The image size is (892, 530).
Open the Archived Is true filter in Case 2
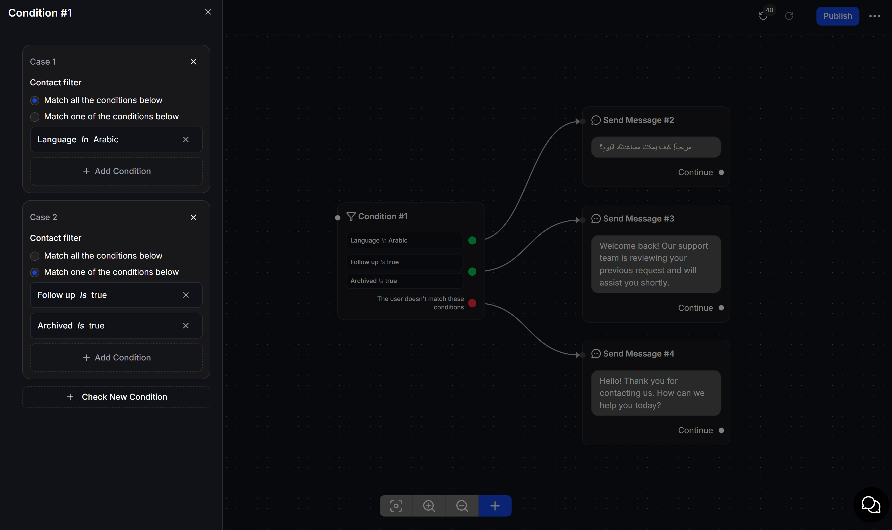[117, 325]
